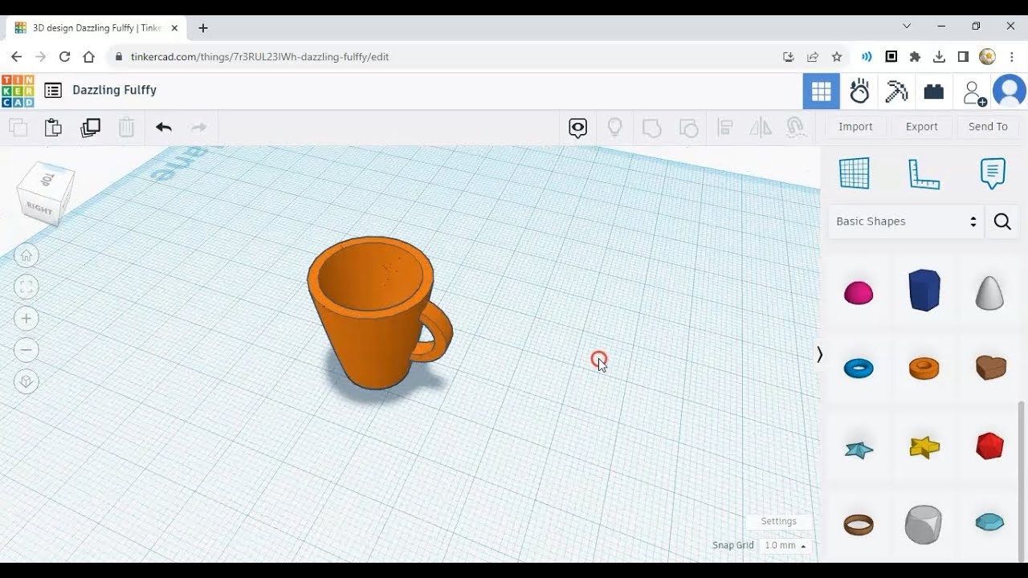The width and height of the screenshot is (1028, 578).
Task: Pick the brown heart shape
Action: [991, 367]
